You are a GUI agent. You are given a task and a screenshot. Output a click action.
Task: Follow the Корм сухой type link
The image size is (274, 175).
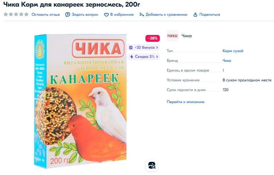[233, 51]
